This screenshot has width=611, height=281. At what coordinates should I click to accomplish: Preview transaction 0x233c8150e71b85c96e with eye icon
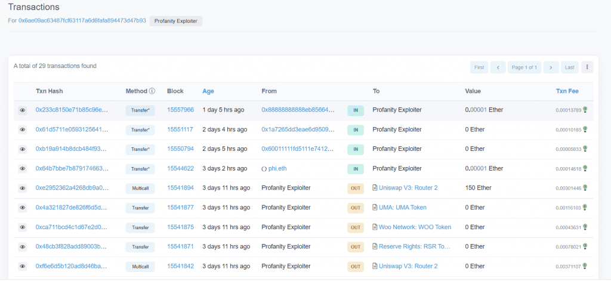coord(23,110)
